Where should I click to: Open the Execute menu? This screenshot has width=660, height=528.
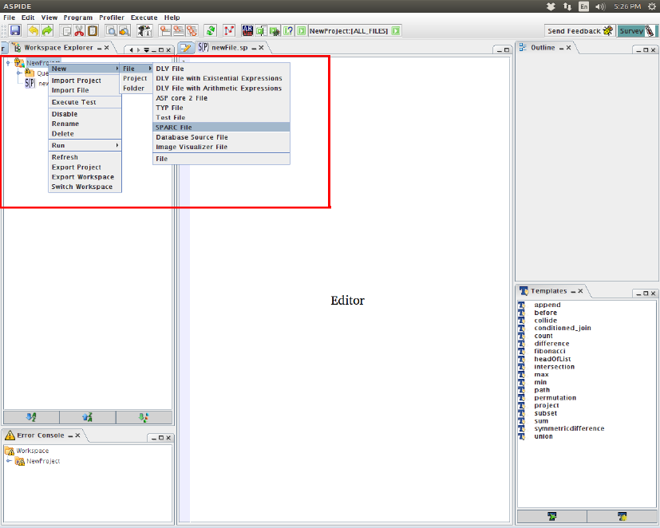(x=144, y=18)
